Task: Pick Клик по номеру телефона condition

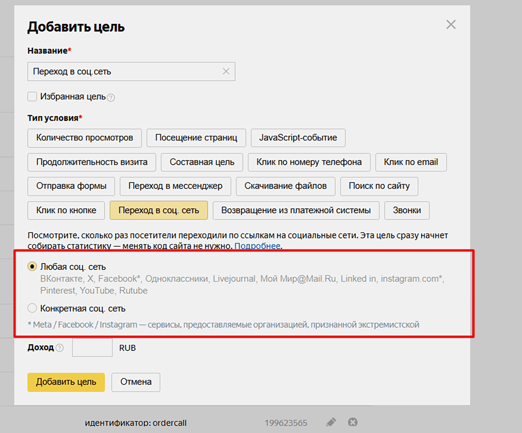Action: click(x=309, y=162)
